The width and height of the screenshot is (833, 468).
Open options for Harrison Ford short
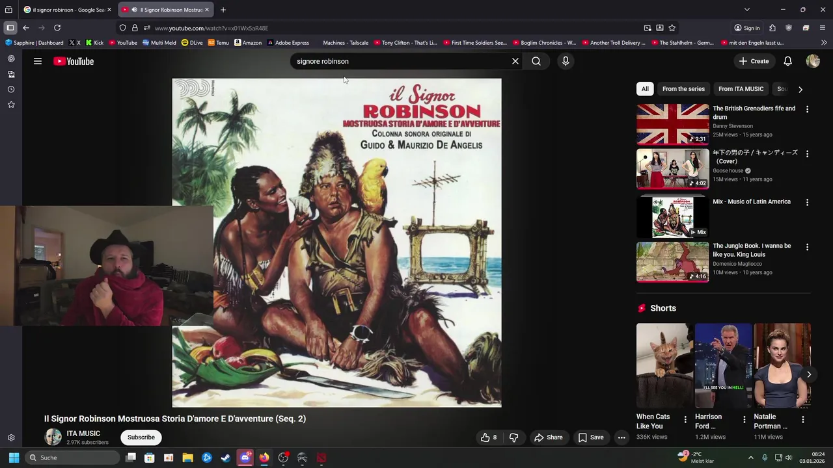(744, 420)
